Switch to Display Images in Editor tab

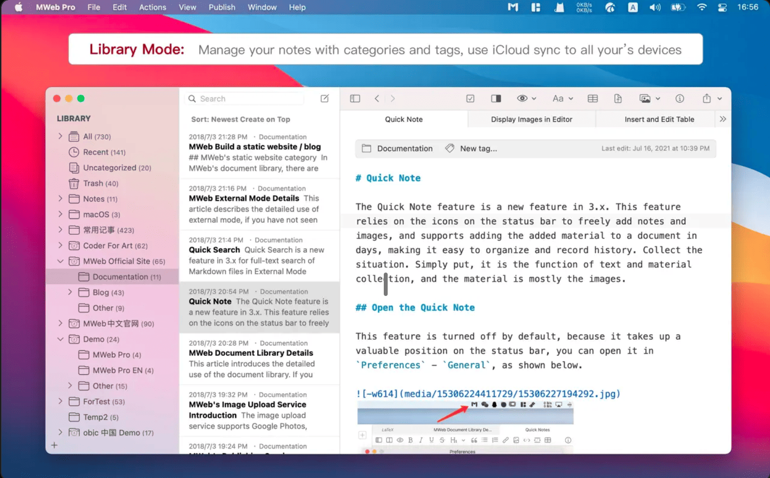point(531,119)
